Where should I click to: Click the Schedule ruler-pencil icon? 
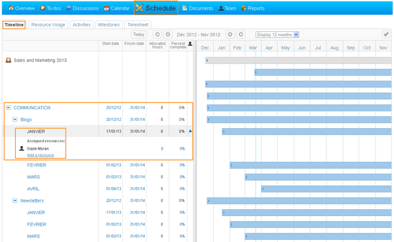139,8
